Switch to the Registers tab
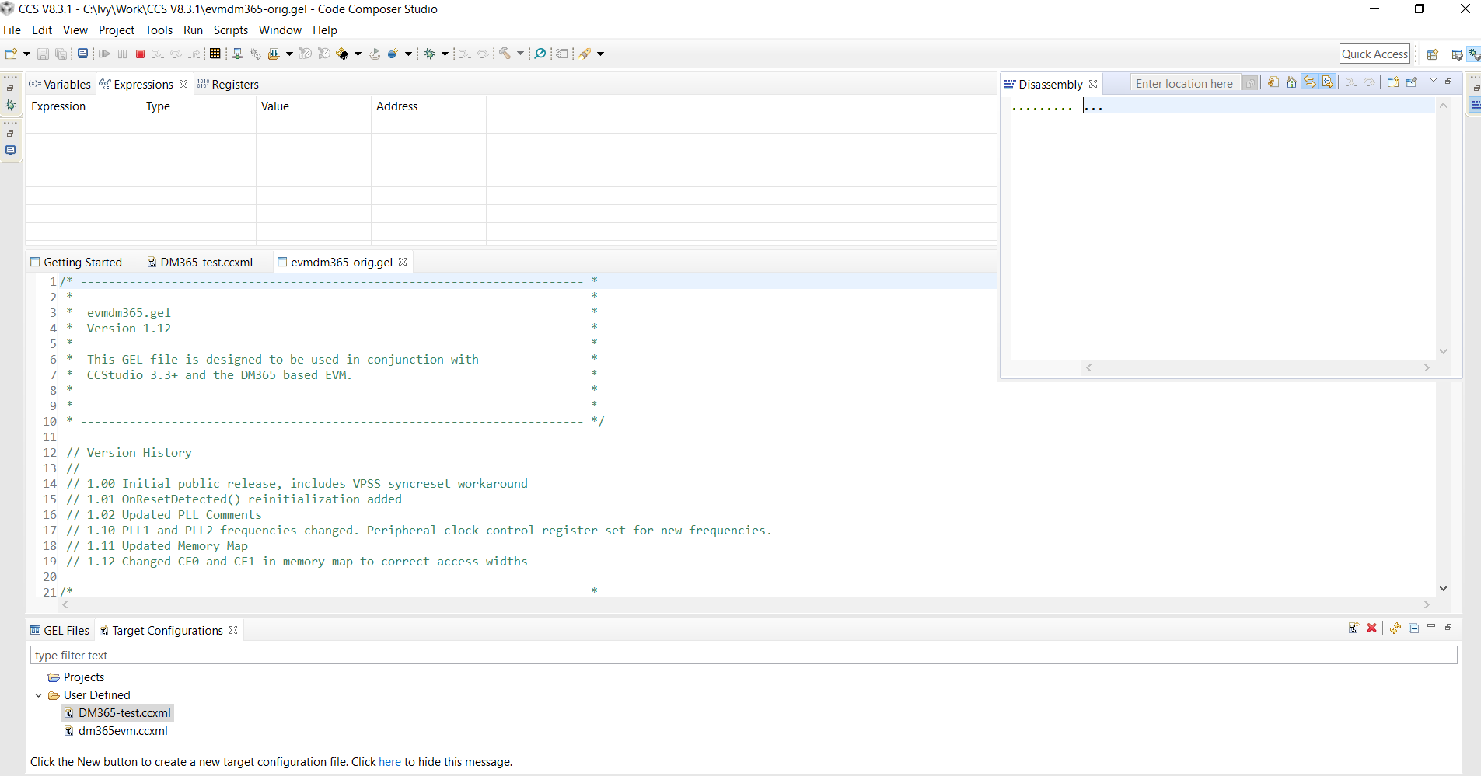The image size is (1481, 776). click(228, 84)
